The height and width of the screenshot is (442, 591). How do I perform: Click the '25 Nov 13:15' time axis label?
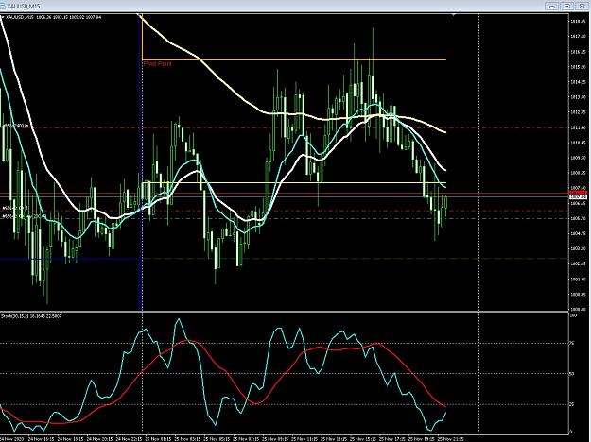click(x=334, y=439)
